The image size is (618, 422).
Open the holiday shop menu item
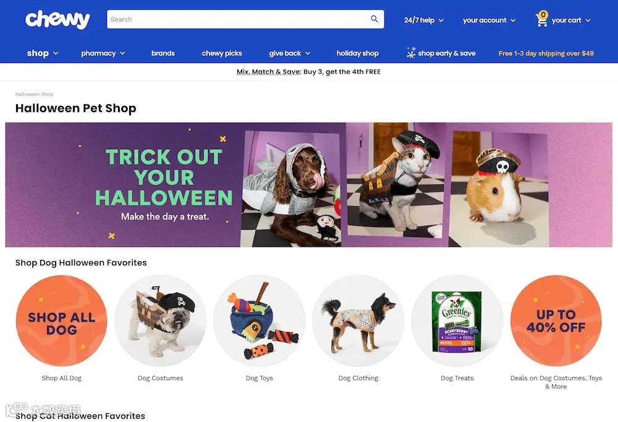(x=357, y=53)
